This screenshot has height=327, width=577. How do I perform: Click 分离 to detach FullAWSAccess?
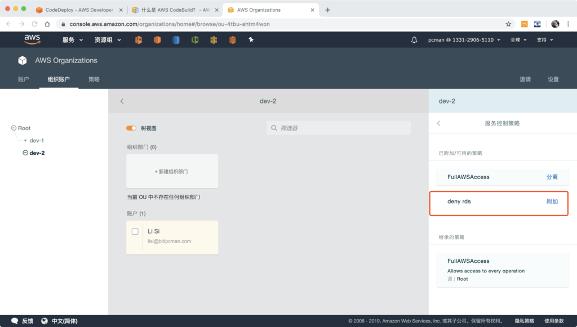pyautogui.click(x=552, y=177)
